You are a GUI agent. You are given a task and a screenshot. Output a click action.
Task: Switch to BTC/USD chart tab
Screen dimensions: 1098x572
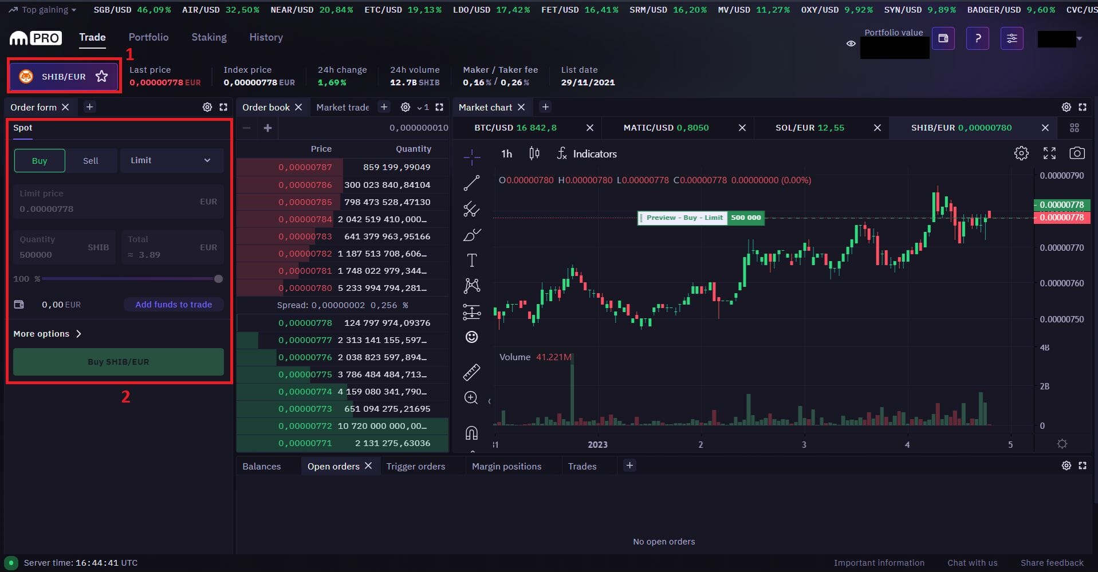coord(515,128)
